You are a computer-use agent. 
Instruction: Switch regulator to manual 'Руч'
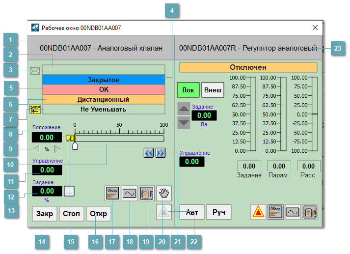[x=218, y=212]
